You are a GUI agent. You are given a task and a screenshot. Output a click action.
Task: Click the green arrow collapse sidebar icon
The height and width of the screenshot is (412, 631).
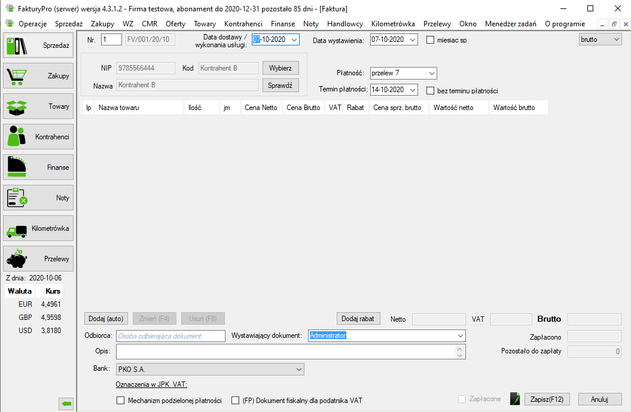click(66, 405)
